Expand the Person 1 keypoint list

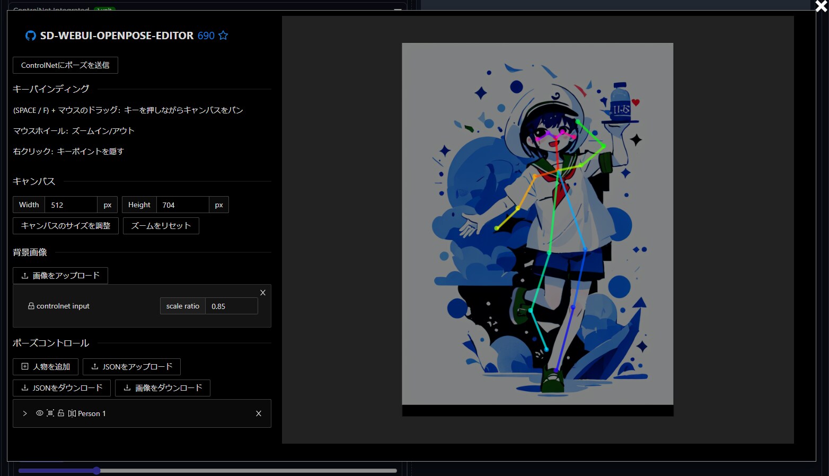coord(25,413)
